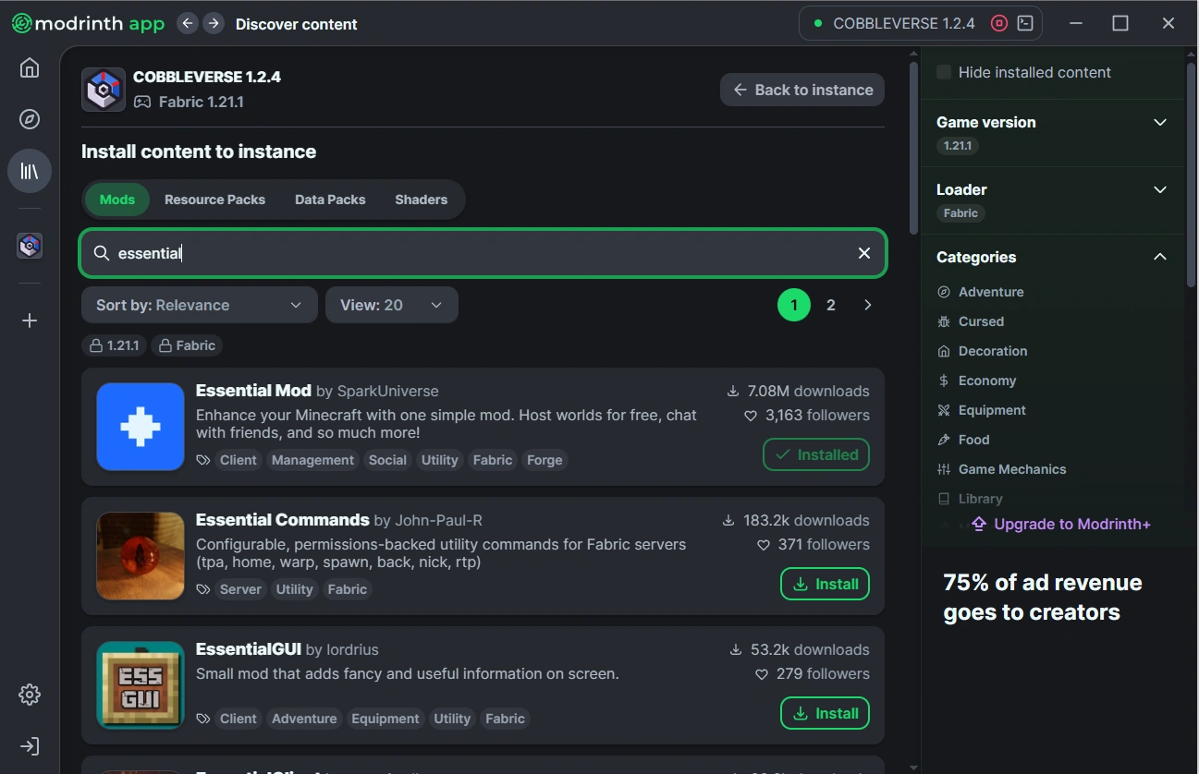Open the Settings gear icon
Image resolution: width=1199 pixels, height=774 pixels.
click(x=30, y=695)
